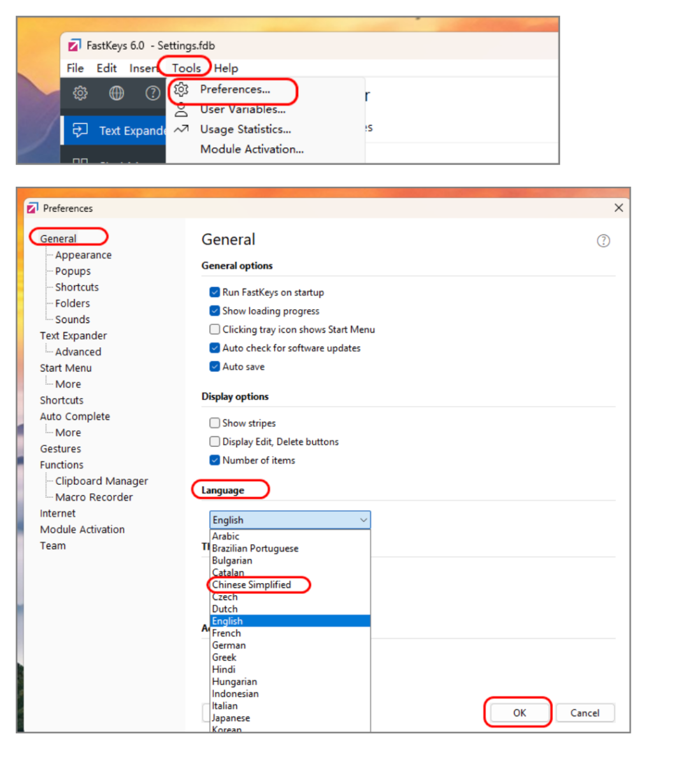Select General in the preferences tree
688x757 pixels.
pos(58,238)
